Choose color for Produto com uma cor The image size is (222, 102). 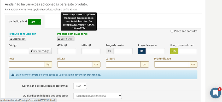17,39
